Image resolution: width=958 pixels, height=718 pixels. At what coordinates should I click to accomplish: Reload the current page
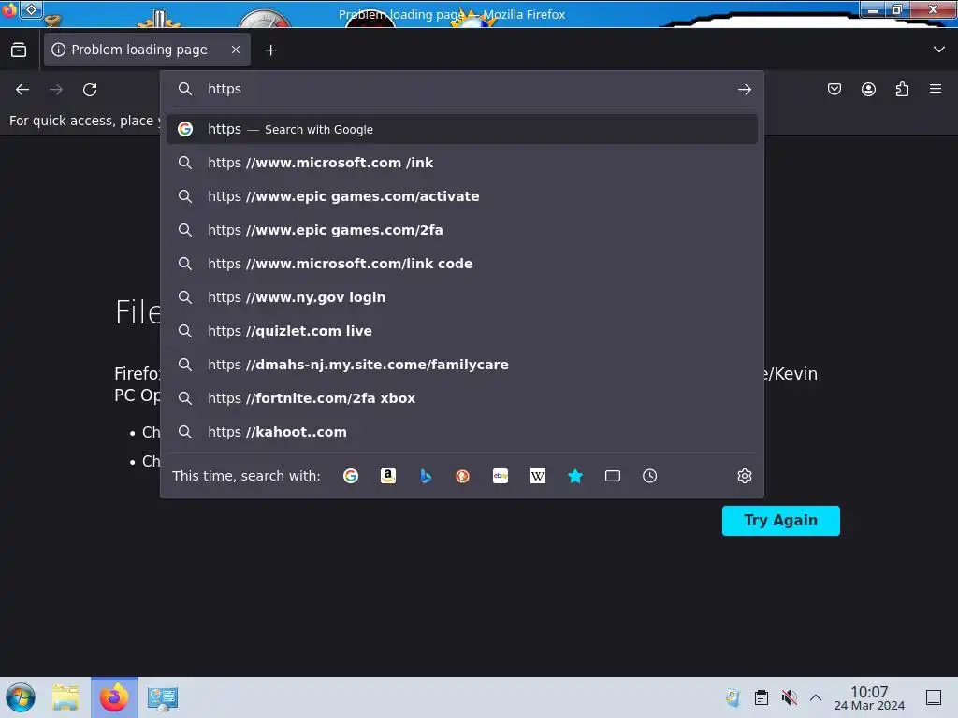coord(90,90)
